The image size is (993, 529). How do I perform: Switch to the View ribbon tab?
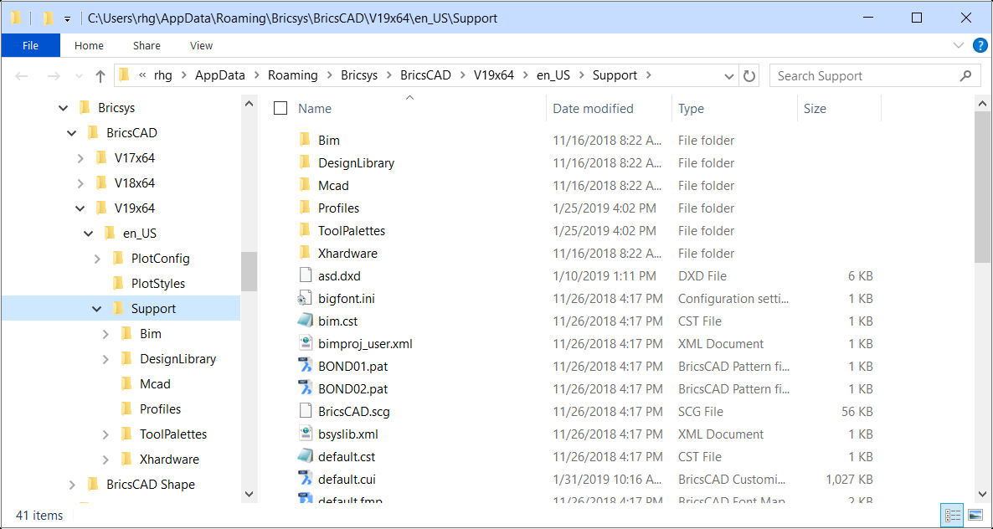202,45
